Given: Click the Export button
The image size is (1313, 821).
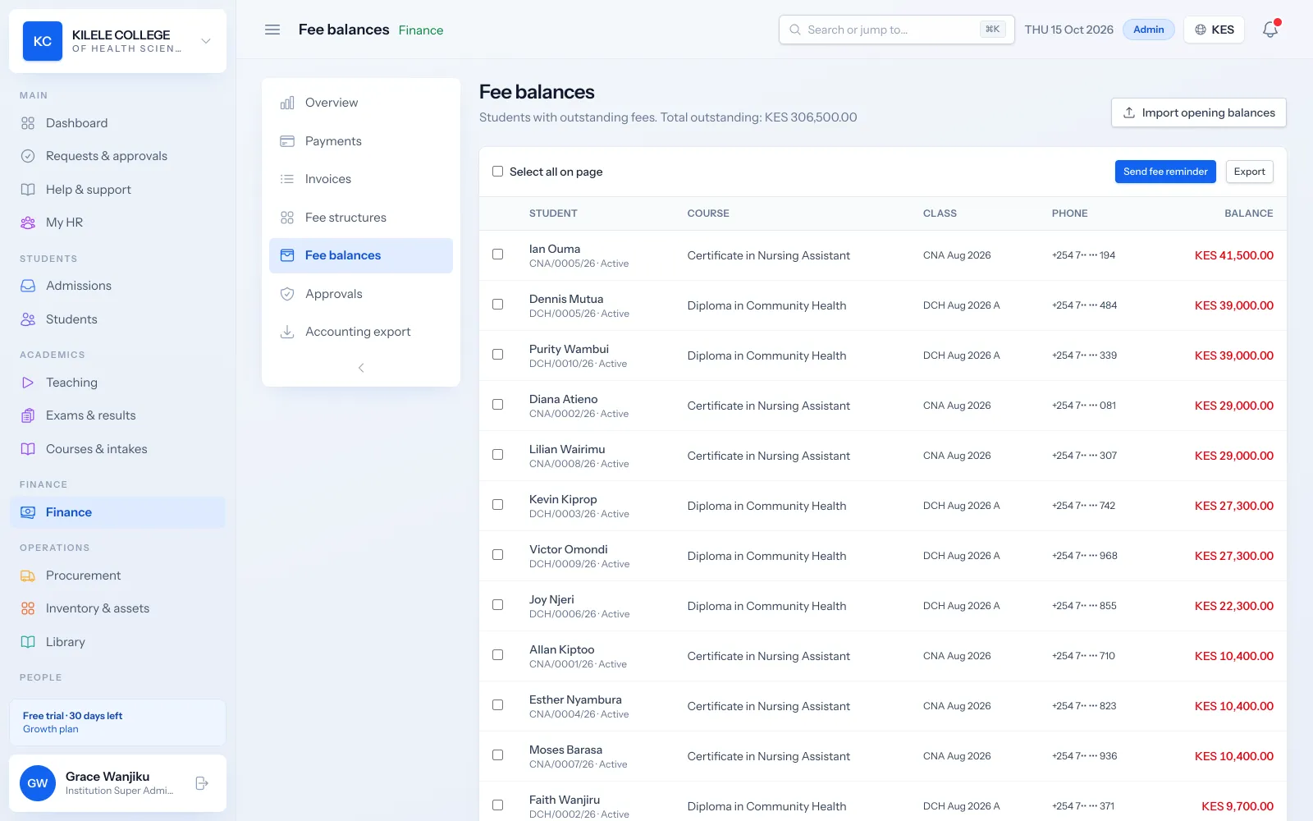Looking at the screenshot, I should click(1249, 172).
